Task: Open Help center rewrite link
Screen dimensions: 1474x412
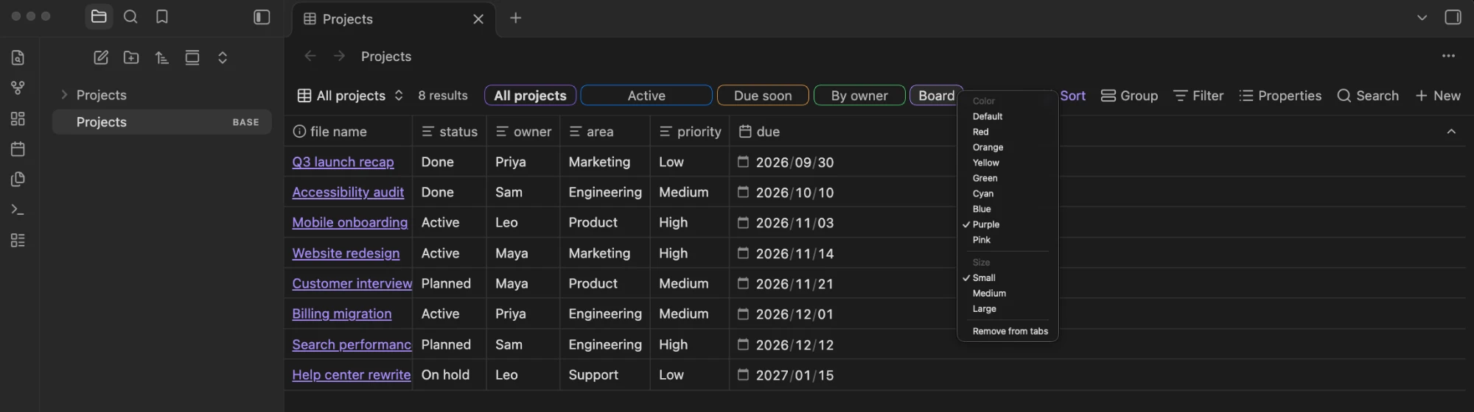Action: 351,374
